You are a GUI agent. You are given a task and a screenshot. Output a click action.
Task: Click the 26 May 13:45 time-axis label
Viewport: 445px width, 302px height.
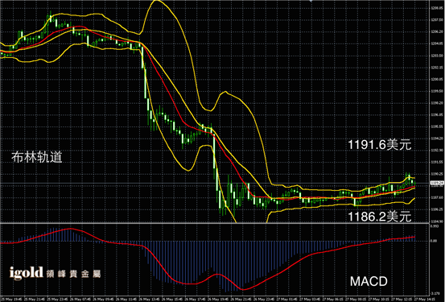click(x=150, y=299)
